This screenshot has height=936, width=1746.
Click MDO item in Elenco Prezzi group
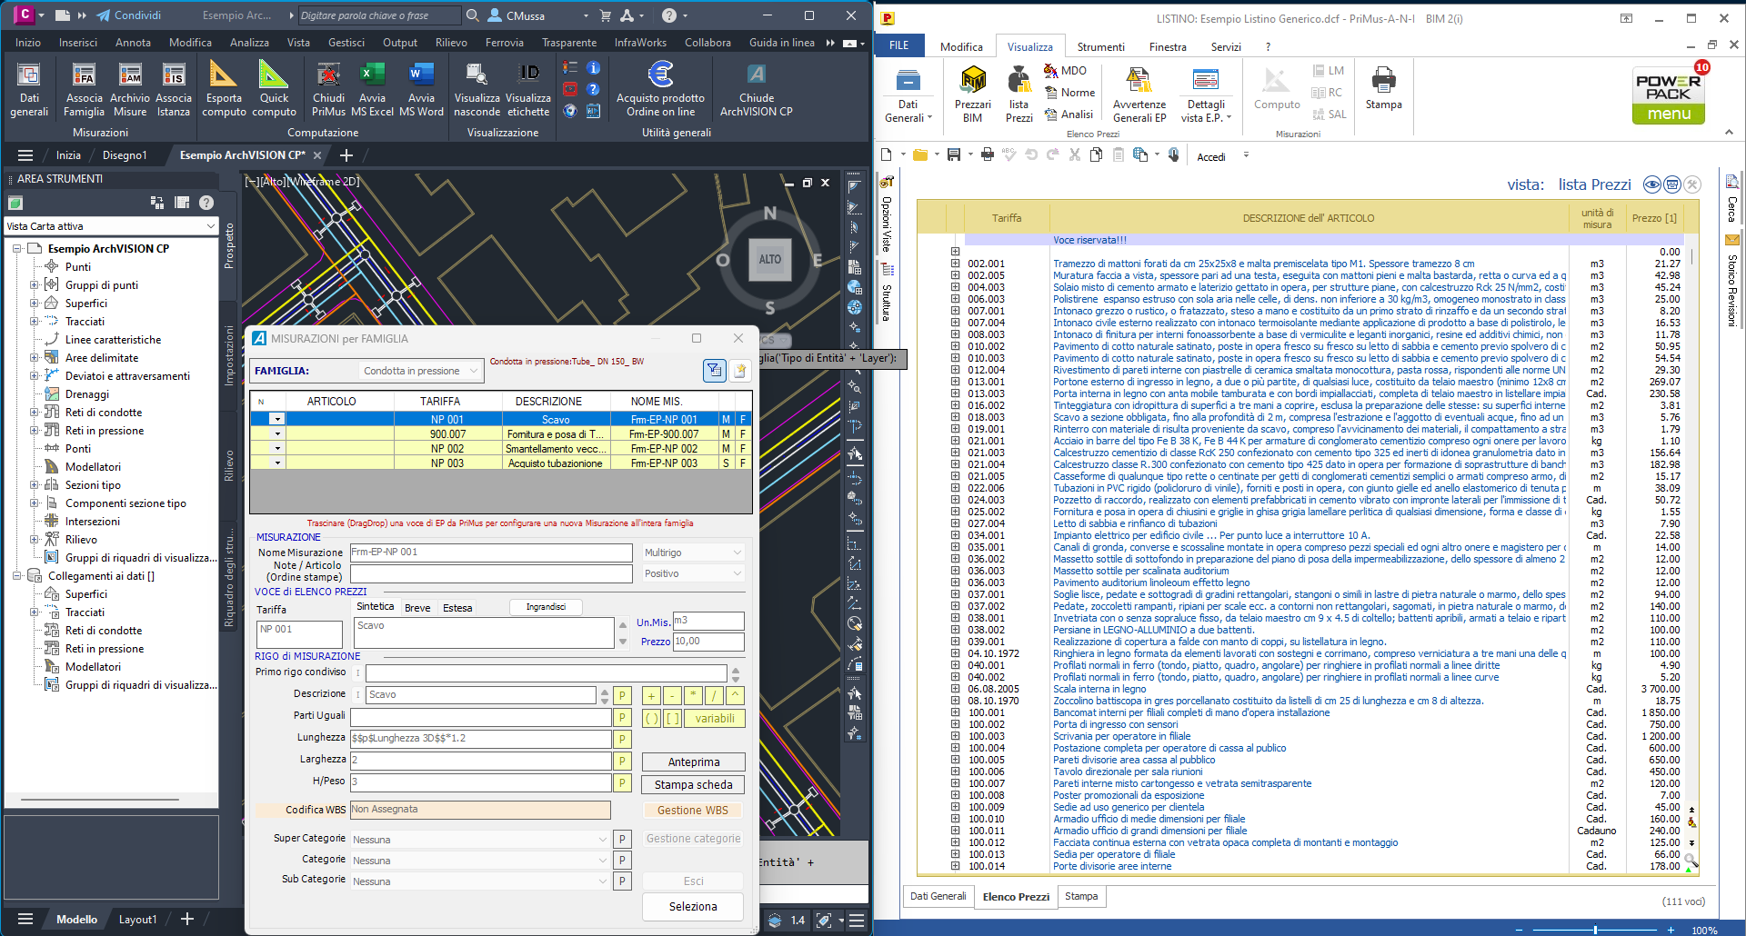point(1066,70)
